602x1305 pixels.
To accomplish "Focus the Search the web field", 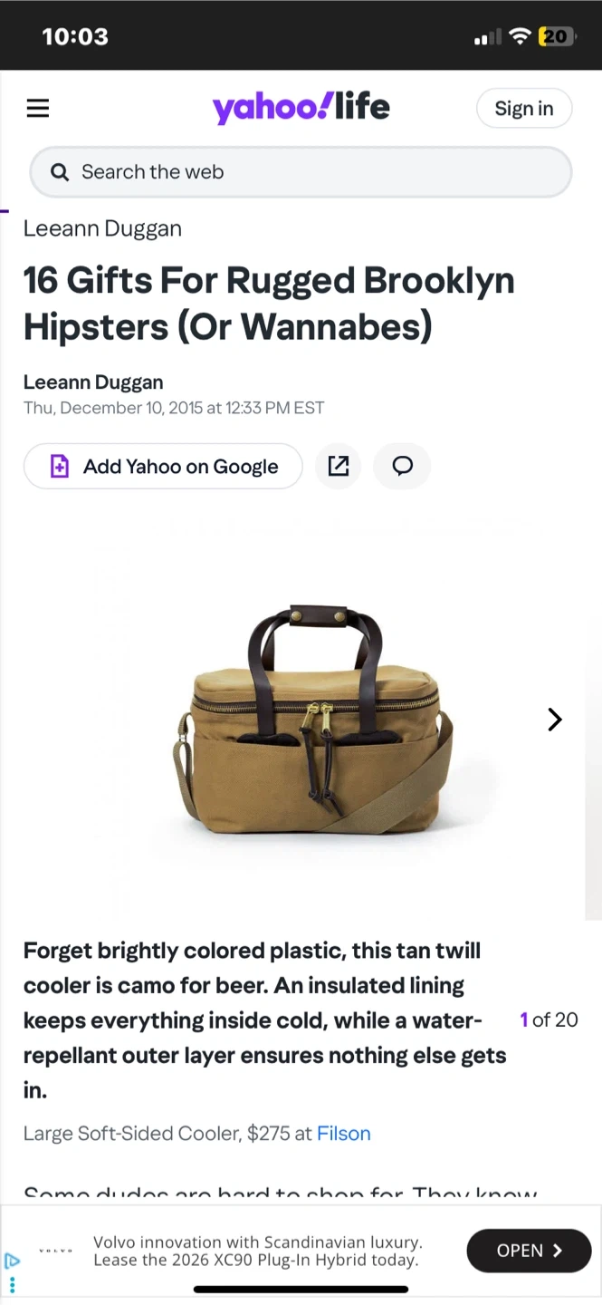I will pyautogui.click(x=301, y=172).
